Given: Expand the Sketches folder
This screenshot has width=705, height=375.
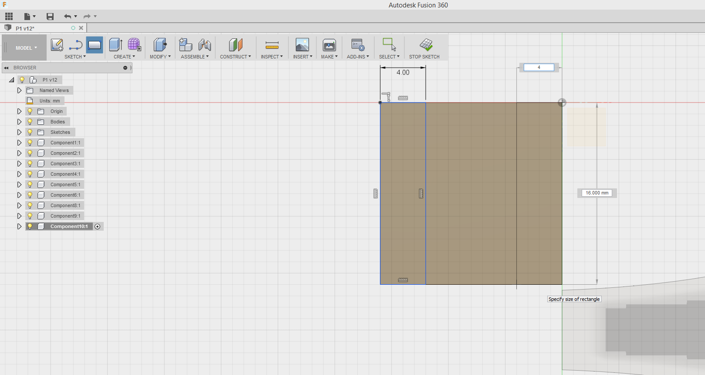Looking at the screenshot, I should tap(19, 132).
